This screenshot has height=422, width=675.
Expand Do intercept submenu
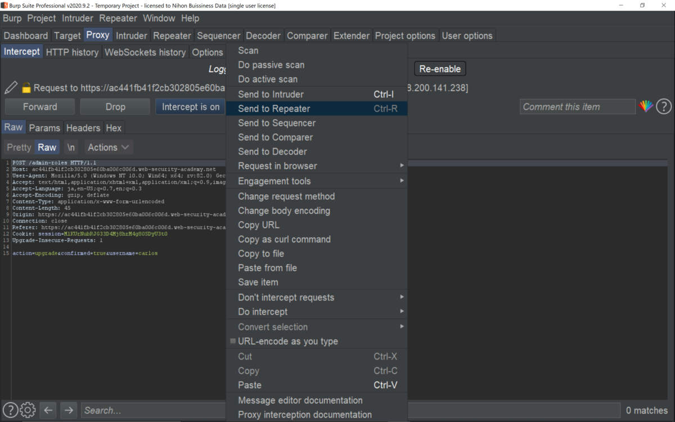[316, 312]
